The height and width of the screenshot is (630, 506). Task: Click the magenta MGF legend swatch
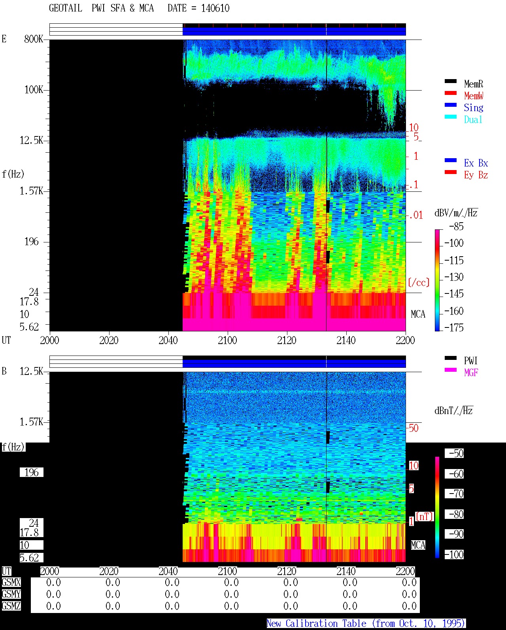point(451,370)
